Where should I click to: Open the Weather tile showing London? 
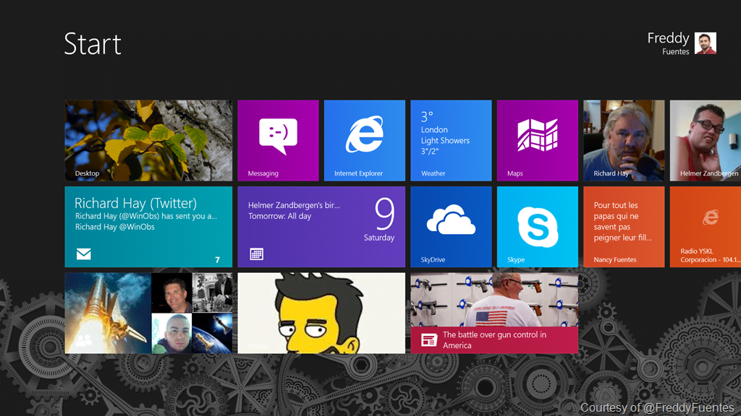click(451, 140)
